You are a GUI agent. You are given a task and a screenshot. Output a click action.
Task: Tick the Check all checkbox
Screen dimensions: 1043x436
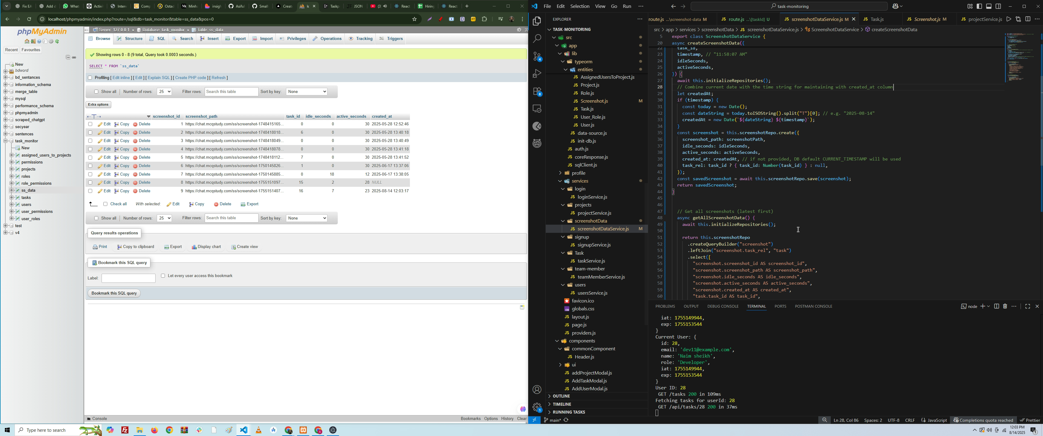(x=105, y=204)
